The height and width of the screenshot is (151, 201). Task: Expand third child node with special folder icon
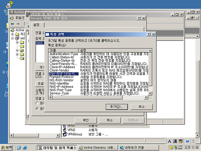coord(17,50)
